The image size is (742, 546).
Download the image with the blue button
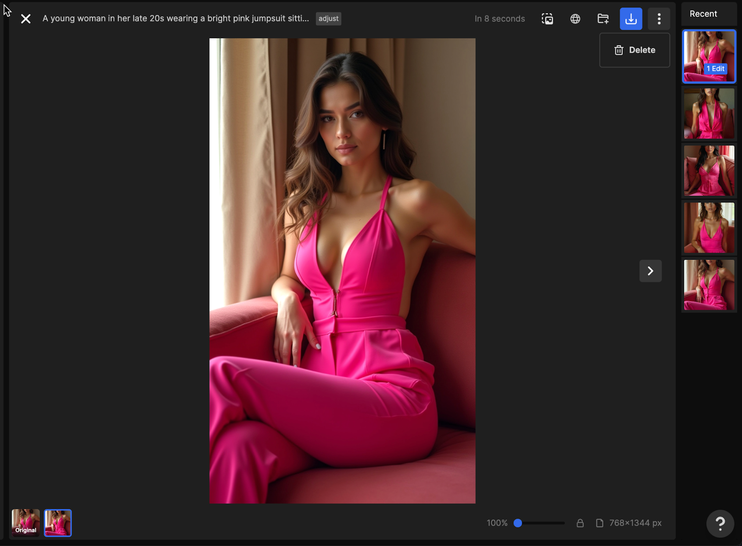[631, 19]
